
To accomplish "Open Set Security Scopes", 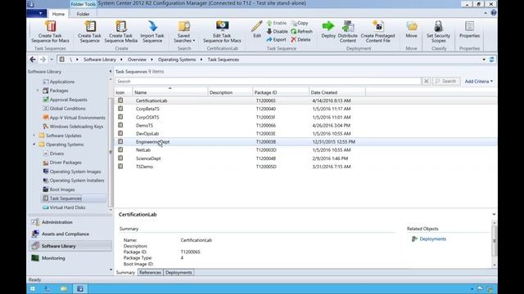I will point(439,31).
